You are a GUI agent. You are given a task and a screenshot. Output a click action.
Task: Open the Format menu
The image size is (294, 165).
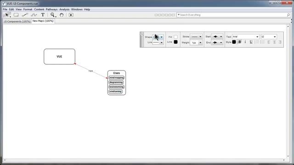tap(28, 9)
